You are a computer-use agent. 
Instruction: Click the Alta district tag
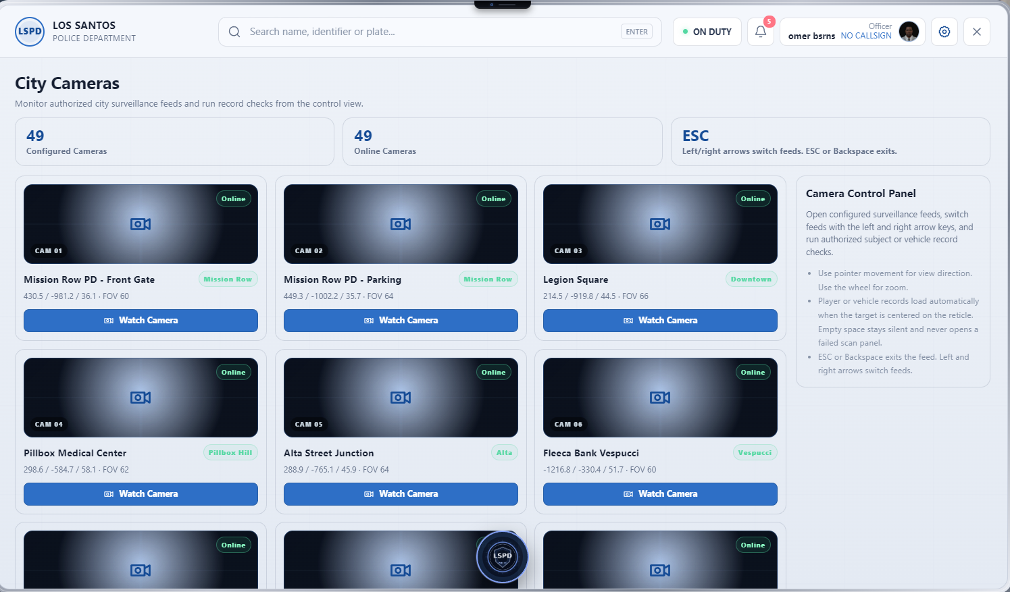(x=505, y=453)
